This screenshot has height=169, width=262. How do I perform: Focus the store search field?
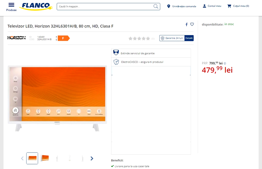(108, 7)
